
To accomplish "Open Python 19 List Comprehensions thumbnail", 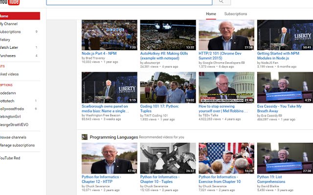I will (x=285, y=158).
